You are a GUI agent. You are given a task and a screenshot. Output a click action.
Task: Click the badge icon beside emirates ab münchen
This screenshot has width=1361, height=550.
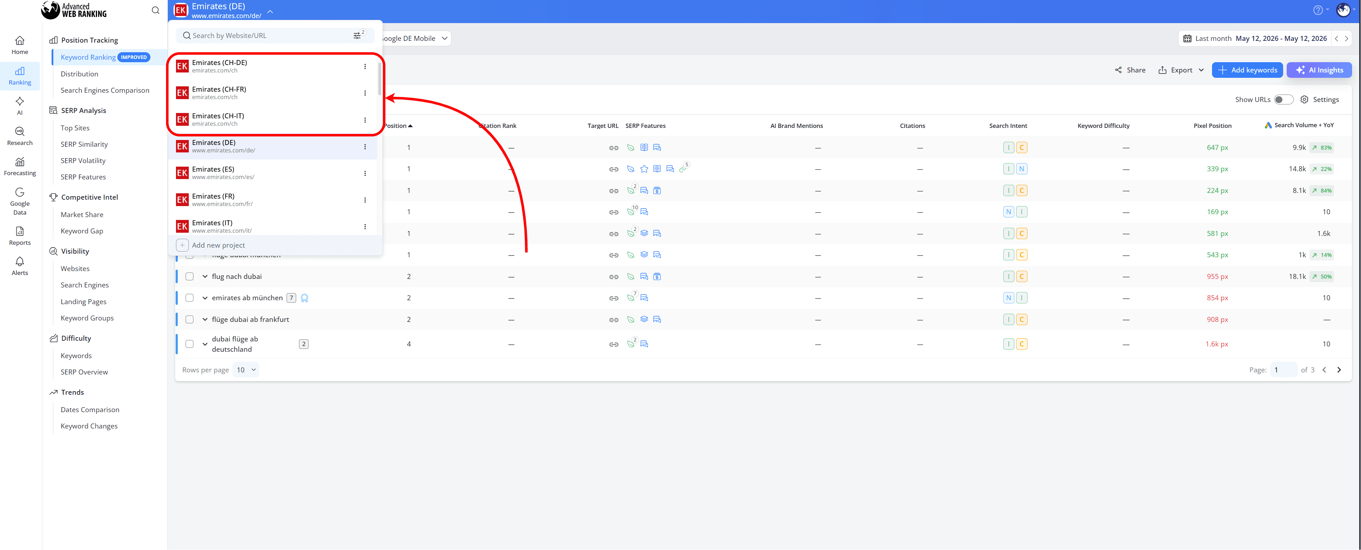click(304, 298)
